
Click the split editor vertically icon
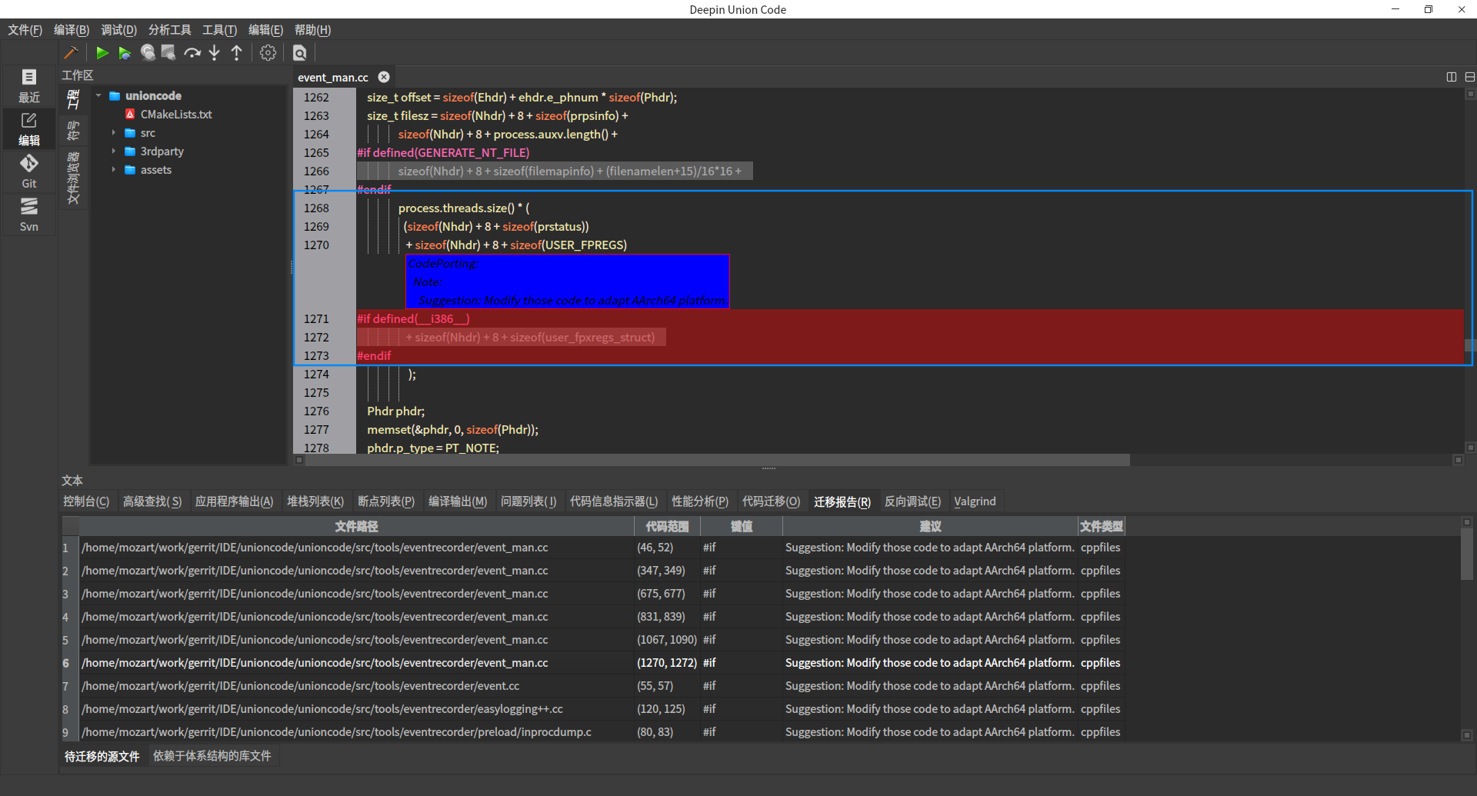[1452, 77]
